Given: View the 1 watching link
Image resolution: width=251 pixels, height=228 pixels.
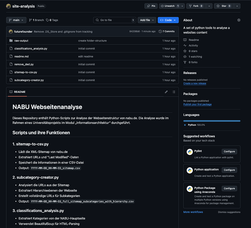Looking at the screenshot, I should pos(193,57).
